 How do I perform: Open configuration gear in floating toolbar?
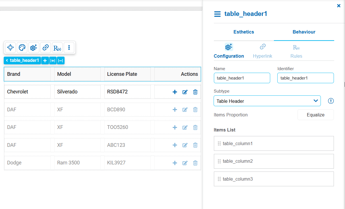coord(34,47)
